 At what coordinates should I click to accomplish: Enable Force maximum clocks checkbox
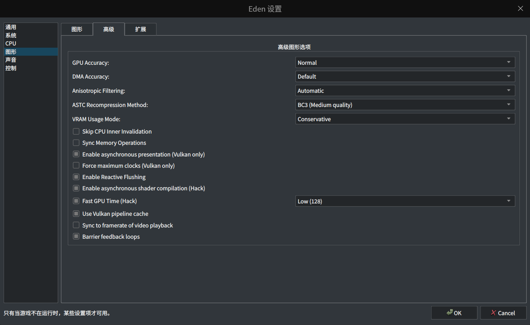tap(76, 166)
